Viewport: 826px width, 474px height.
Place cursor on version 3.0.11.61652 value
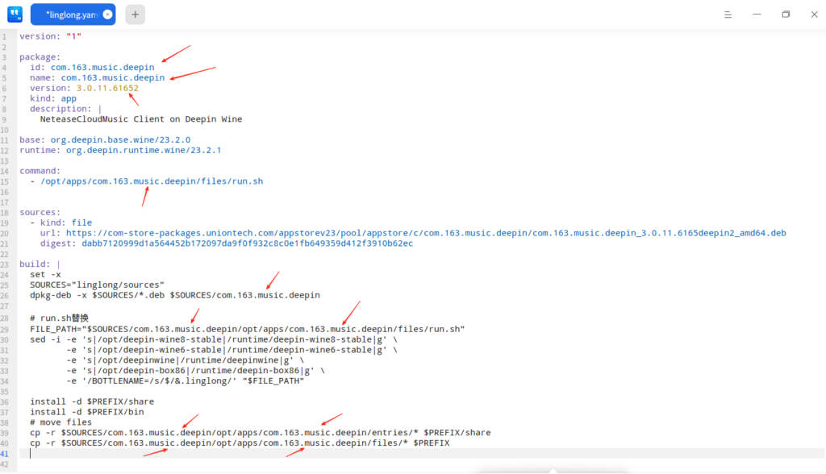(x=107, y=88)
